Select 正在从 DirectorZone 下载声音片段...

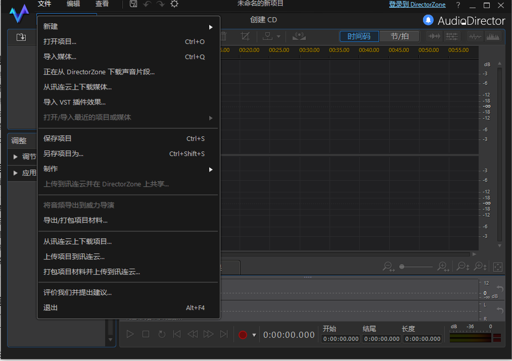click(129, 72)
